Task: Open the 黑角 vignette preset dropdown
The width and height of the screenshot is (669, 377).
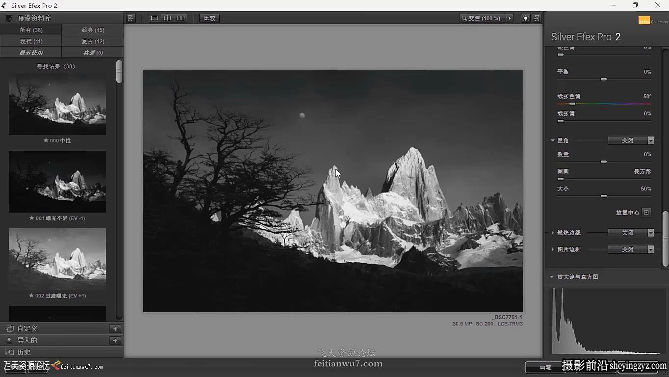Action: click(631, 140)
